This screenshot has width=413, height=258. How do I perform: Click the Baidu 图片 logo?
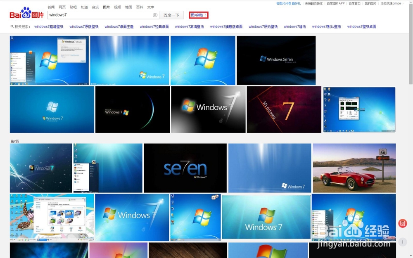[x=26, y=13]
